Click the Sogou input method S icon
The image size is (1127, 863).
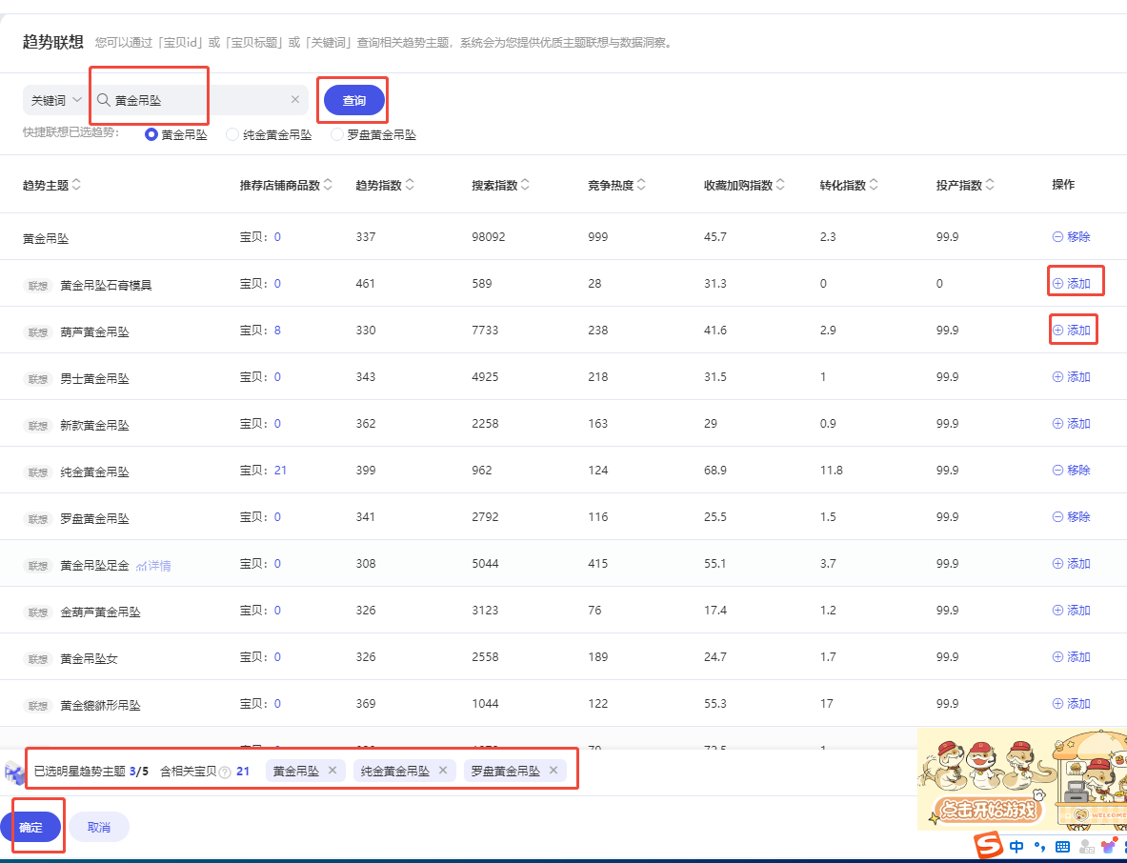tap(992, 845)
